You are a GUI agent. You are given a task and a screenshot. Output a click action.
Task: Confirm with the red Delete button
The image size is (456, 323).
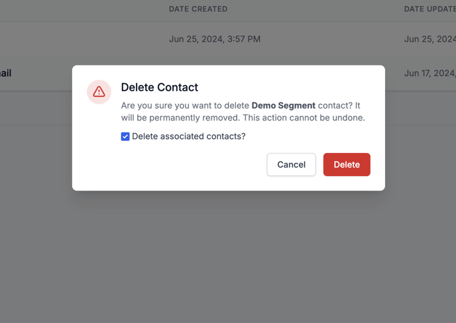(347, 164)
